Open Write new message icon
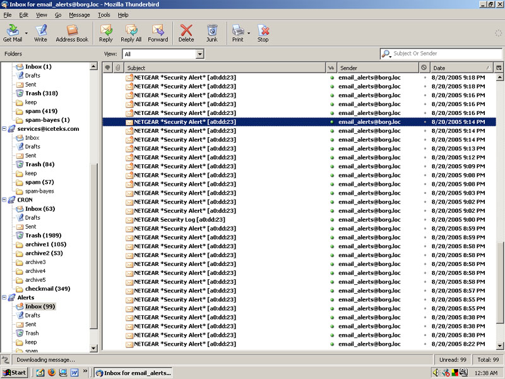The height and width of the screenshot is (379, 505). tap(40, 33)
